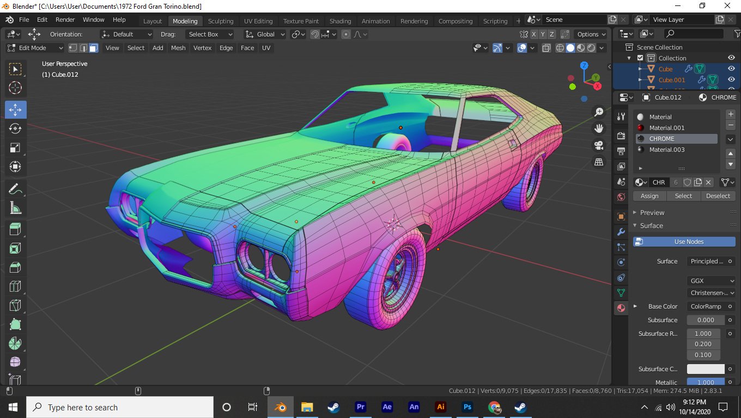Open Christensen subsurface method dropdown
The image size is (741, 418).
(x=711, y=293)
